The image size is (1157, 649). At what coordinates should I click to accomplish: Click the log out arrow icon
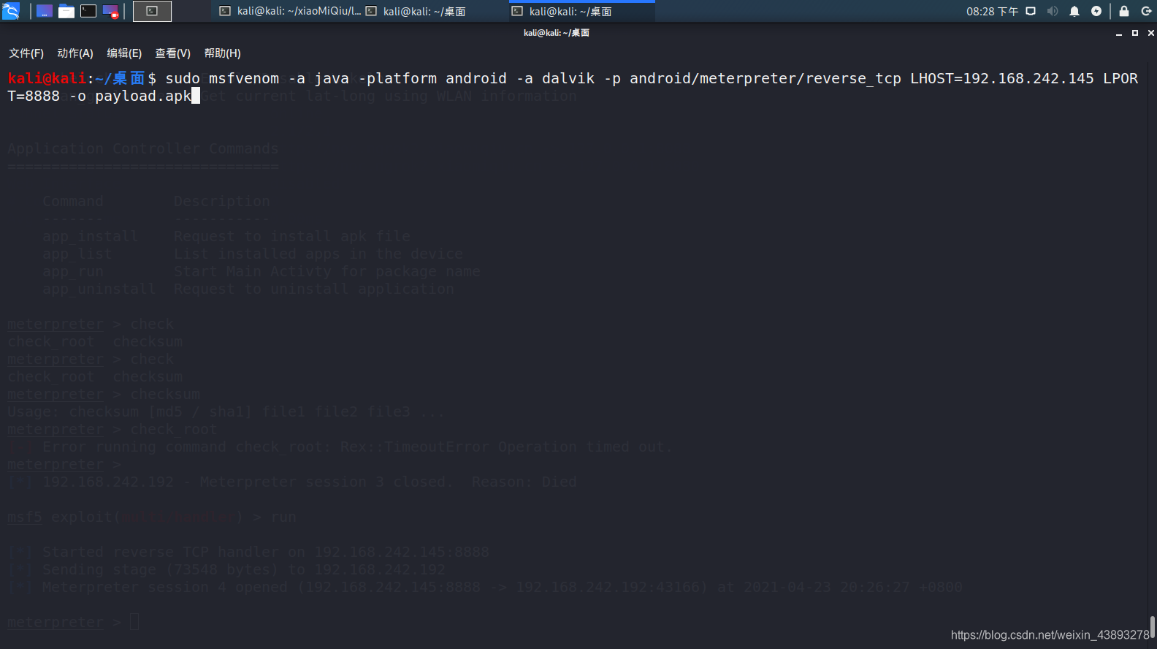click(x=1146, y=11)
